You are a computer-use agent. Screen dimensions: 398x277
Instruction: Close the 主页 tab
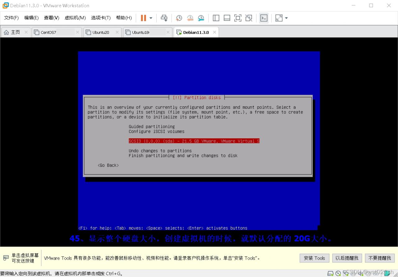[26, 32]
